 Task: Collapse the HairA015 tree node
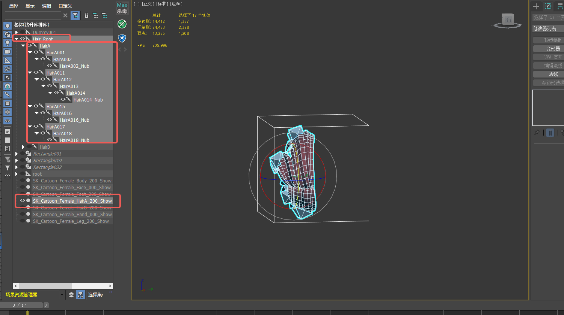(30, 106)
